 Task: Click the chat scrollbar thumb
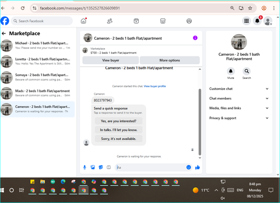tap(200, 122)
